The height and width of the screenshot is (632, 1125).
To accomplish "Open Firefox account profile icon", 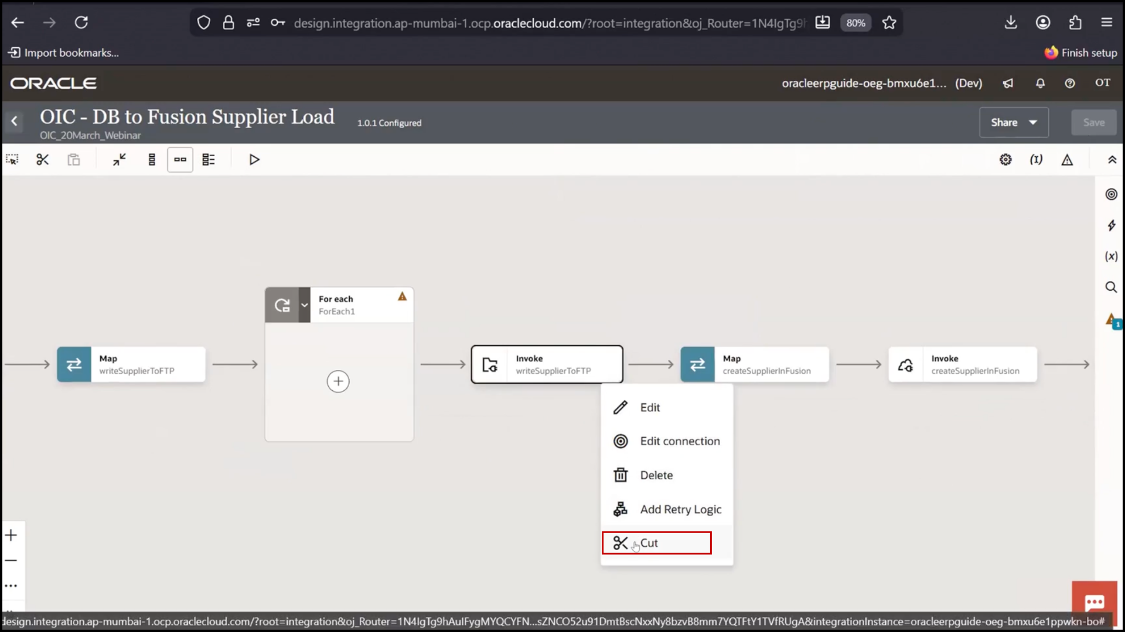I will 1043,23.
